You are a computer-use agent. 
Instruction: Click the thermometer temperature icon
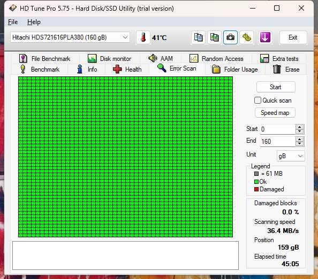(143, 37)
